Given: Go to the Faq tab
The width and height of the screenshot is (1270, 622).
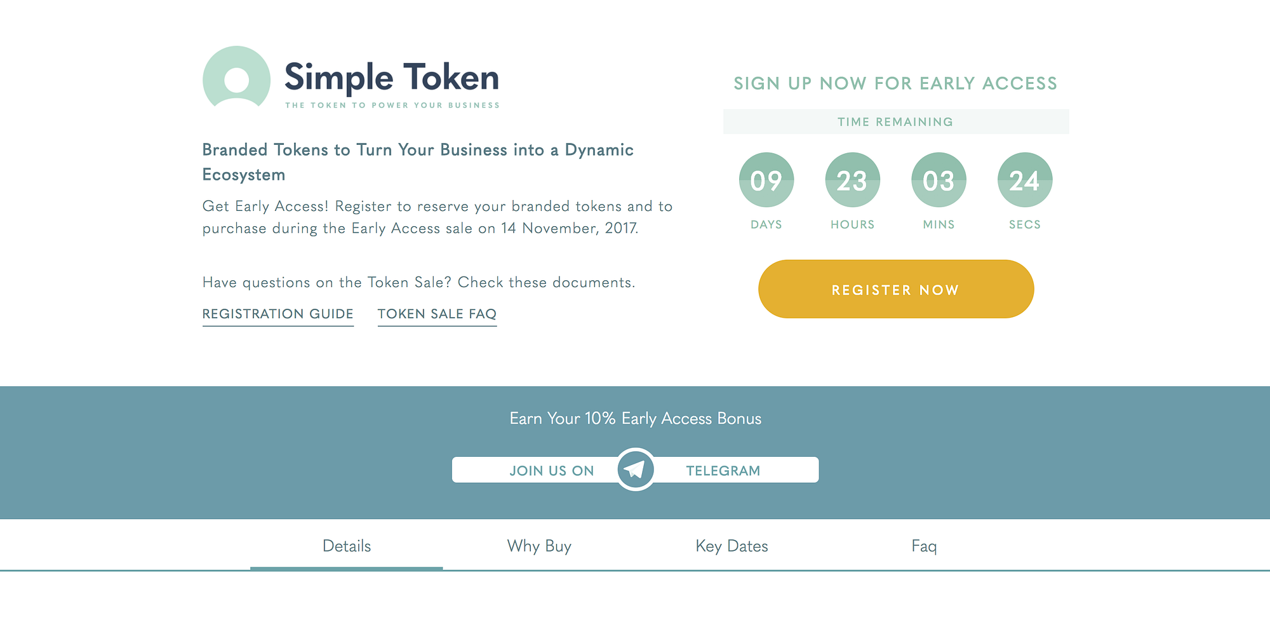Looking at the screenshot, I should point(924,546).
